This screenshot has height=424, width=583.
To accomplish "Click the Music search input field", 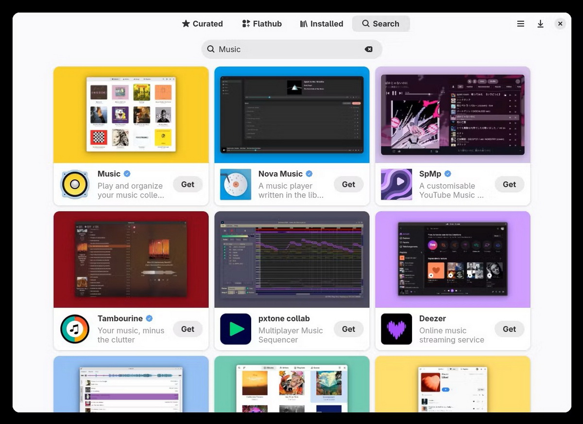I will [x=292, y=49].
